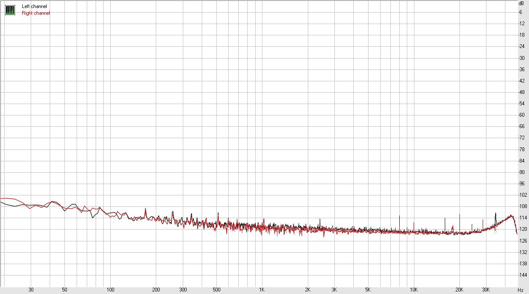Click the "-54" dB axis label
This screenshot has width=529, height=294.
[521, 104]
